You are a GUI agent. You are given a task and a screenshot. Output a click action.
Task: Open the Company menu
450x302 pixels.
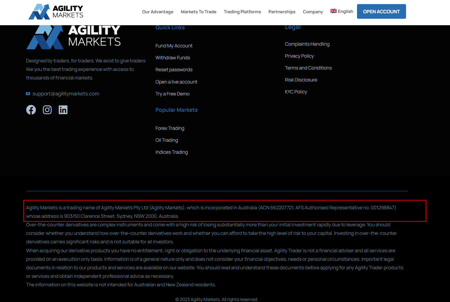tap(313, 12)
